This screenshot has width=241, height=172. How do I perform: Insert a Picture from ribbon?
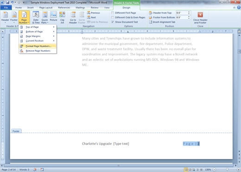pos(53,16)
